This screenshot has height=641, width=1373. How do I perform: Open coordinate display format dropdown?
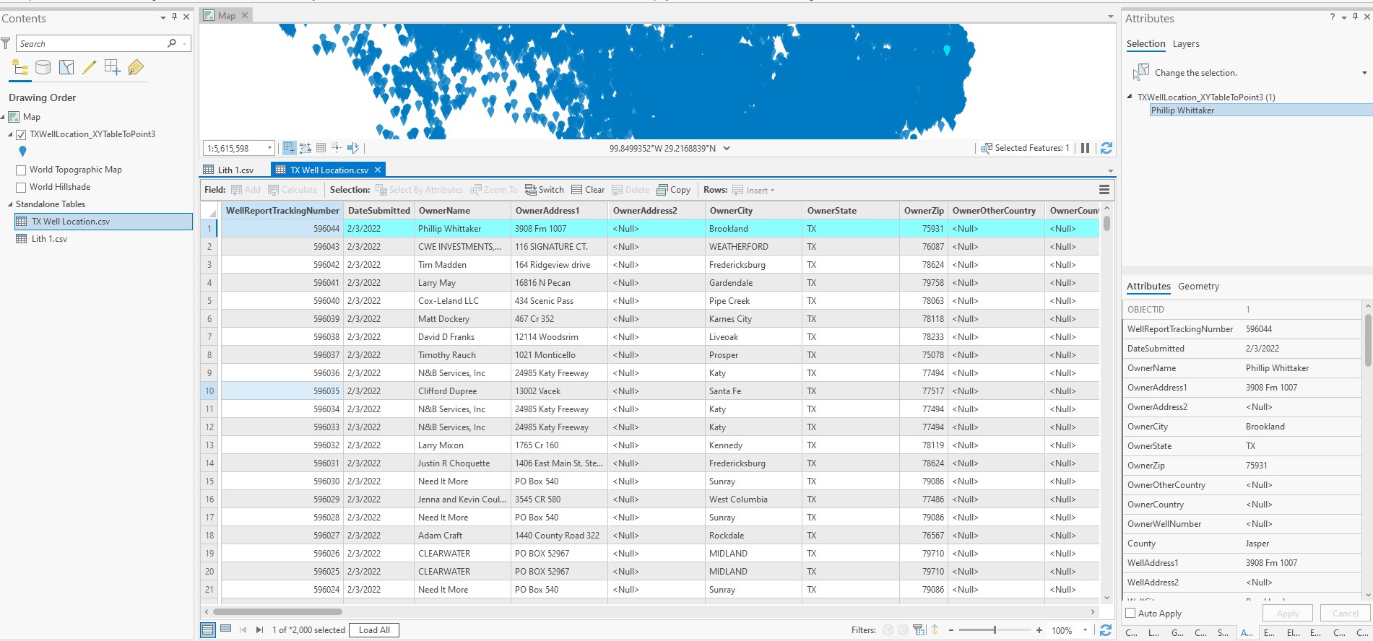click(727, 148)
